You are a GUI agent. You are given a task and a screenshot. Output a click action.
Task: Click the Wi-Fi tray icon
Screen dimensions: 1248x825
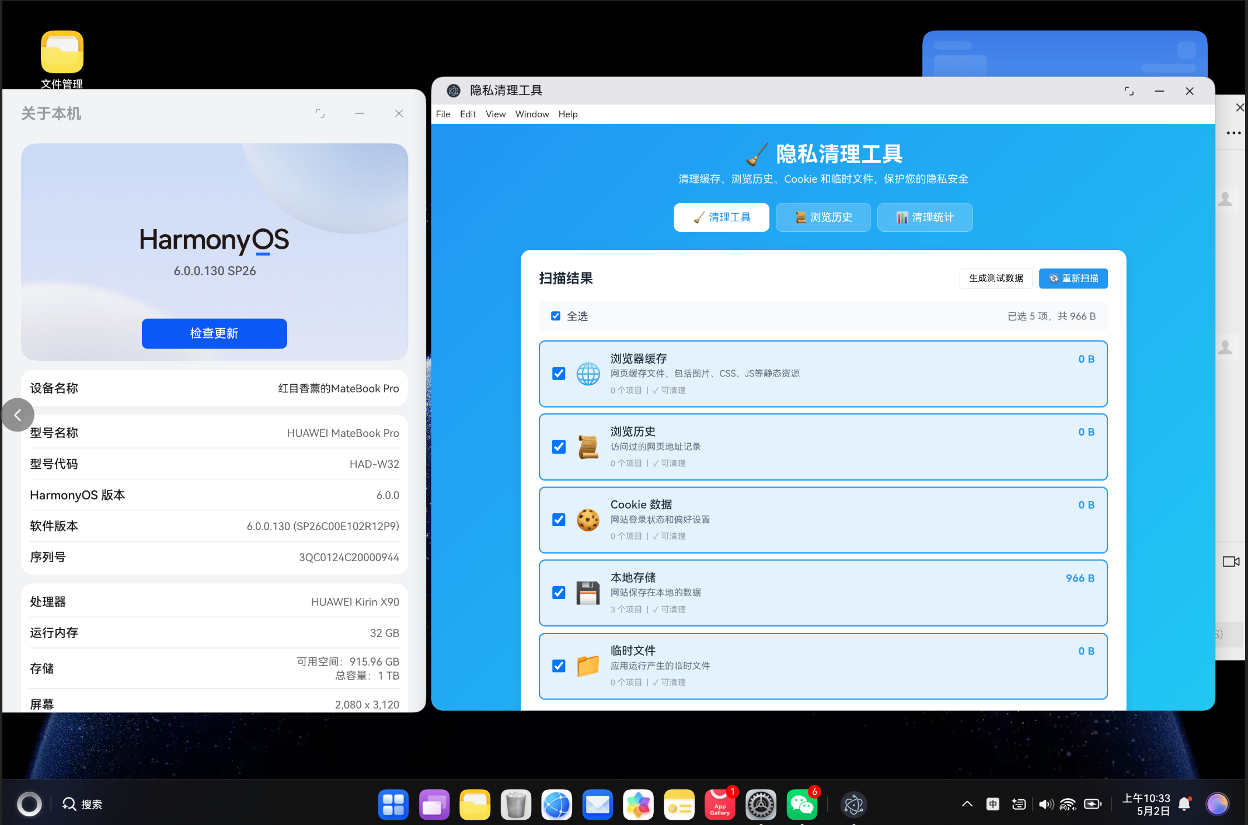coord(1068,804)
